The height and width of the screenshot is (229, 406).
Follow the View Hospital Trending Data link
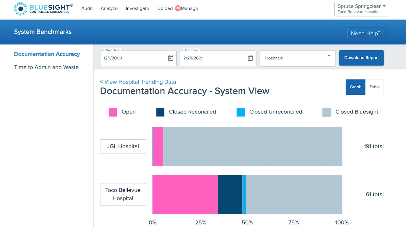138,82
